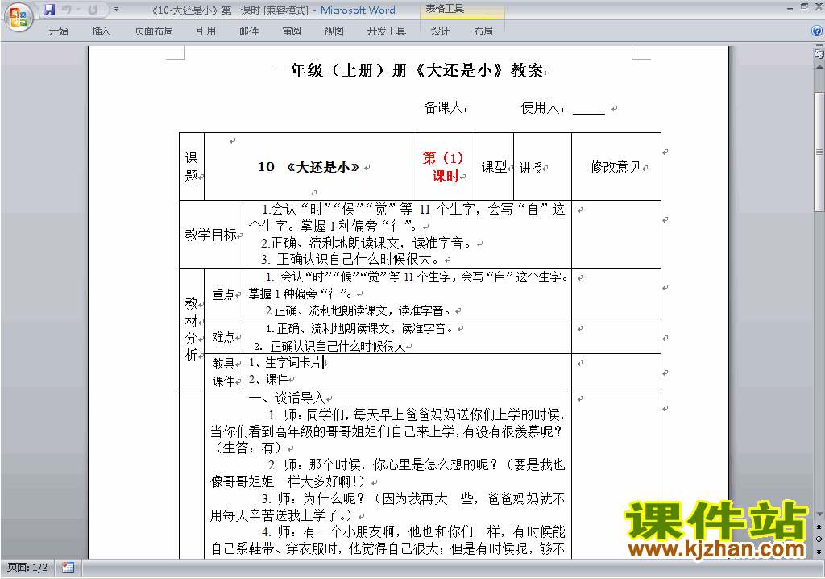Open Word Help question mark icon

tap(817, 31)
